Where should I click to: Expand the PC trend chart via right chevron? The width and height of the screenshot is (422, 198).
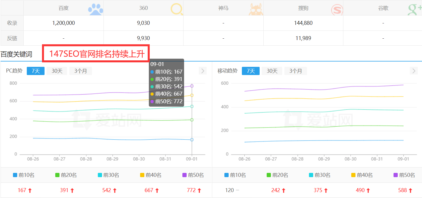(x=202, y=71)
